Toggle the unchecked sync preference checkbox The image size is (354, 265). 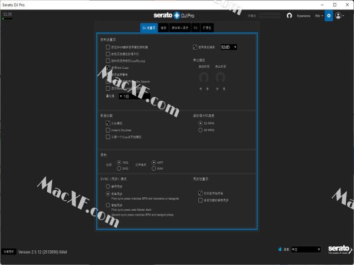pos(200,200)
